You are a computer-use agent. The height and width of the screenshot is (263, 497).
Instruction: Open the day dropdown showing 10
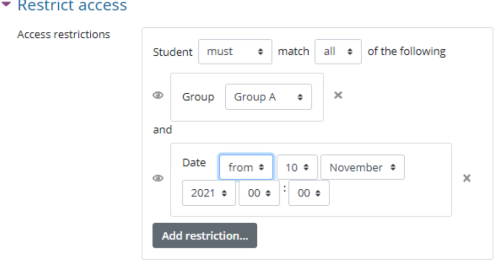coord(297,167)
